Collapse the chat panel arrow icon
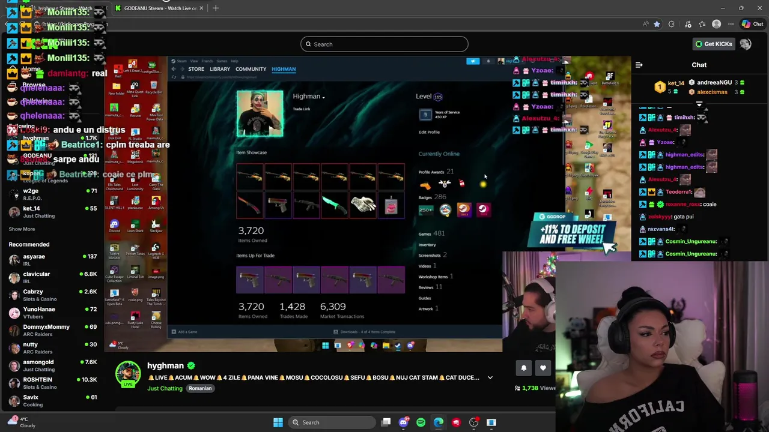The width and height of the screenshot is (769, 432). click(x=639, y=65)
